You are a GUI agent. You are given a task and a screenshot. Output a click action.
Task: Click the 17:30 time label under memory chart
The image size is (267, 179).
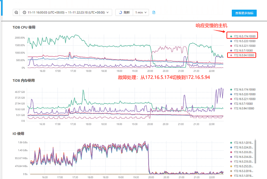coord(73,124)
